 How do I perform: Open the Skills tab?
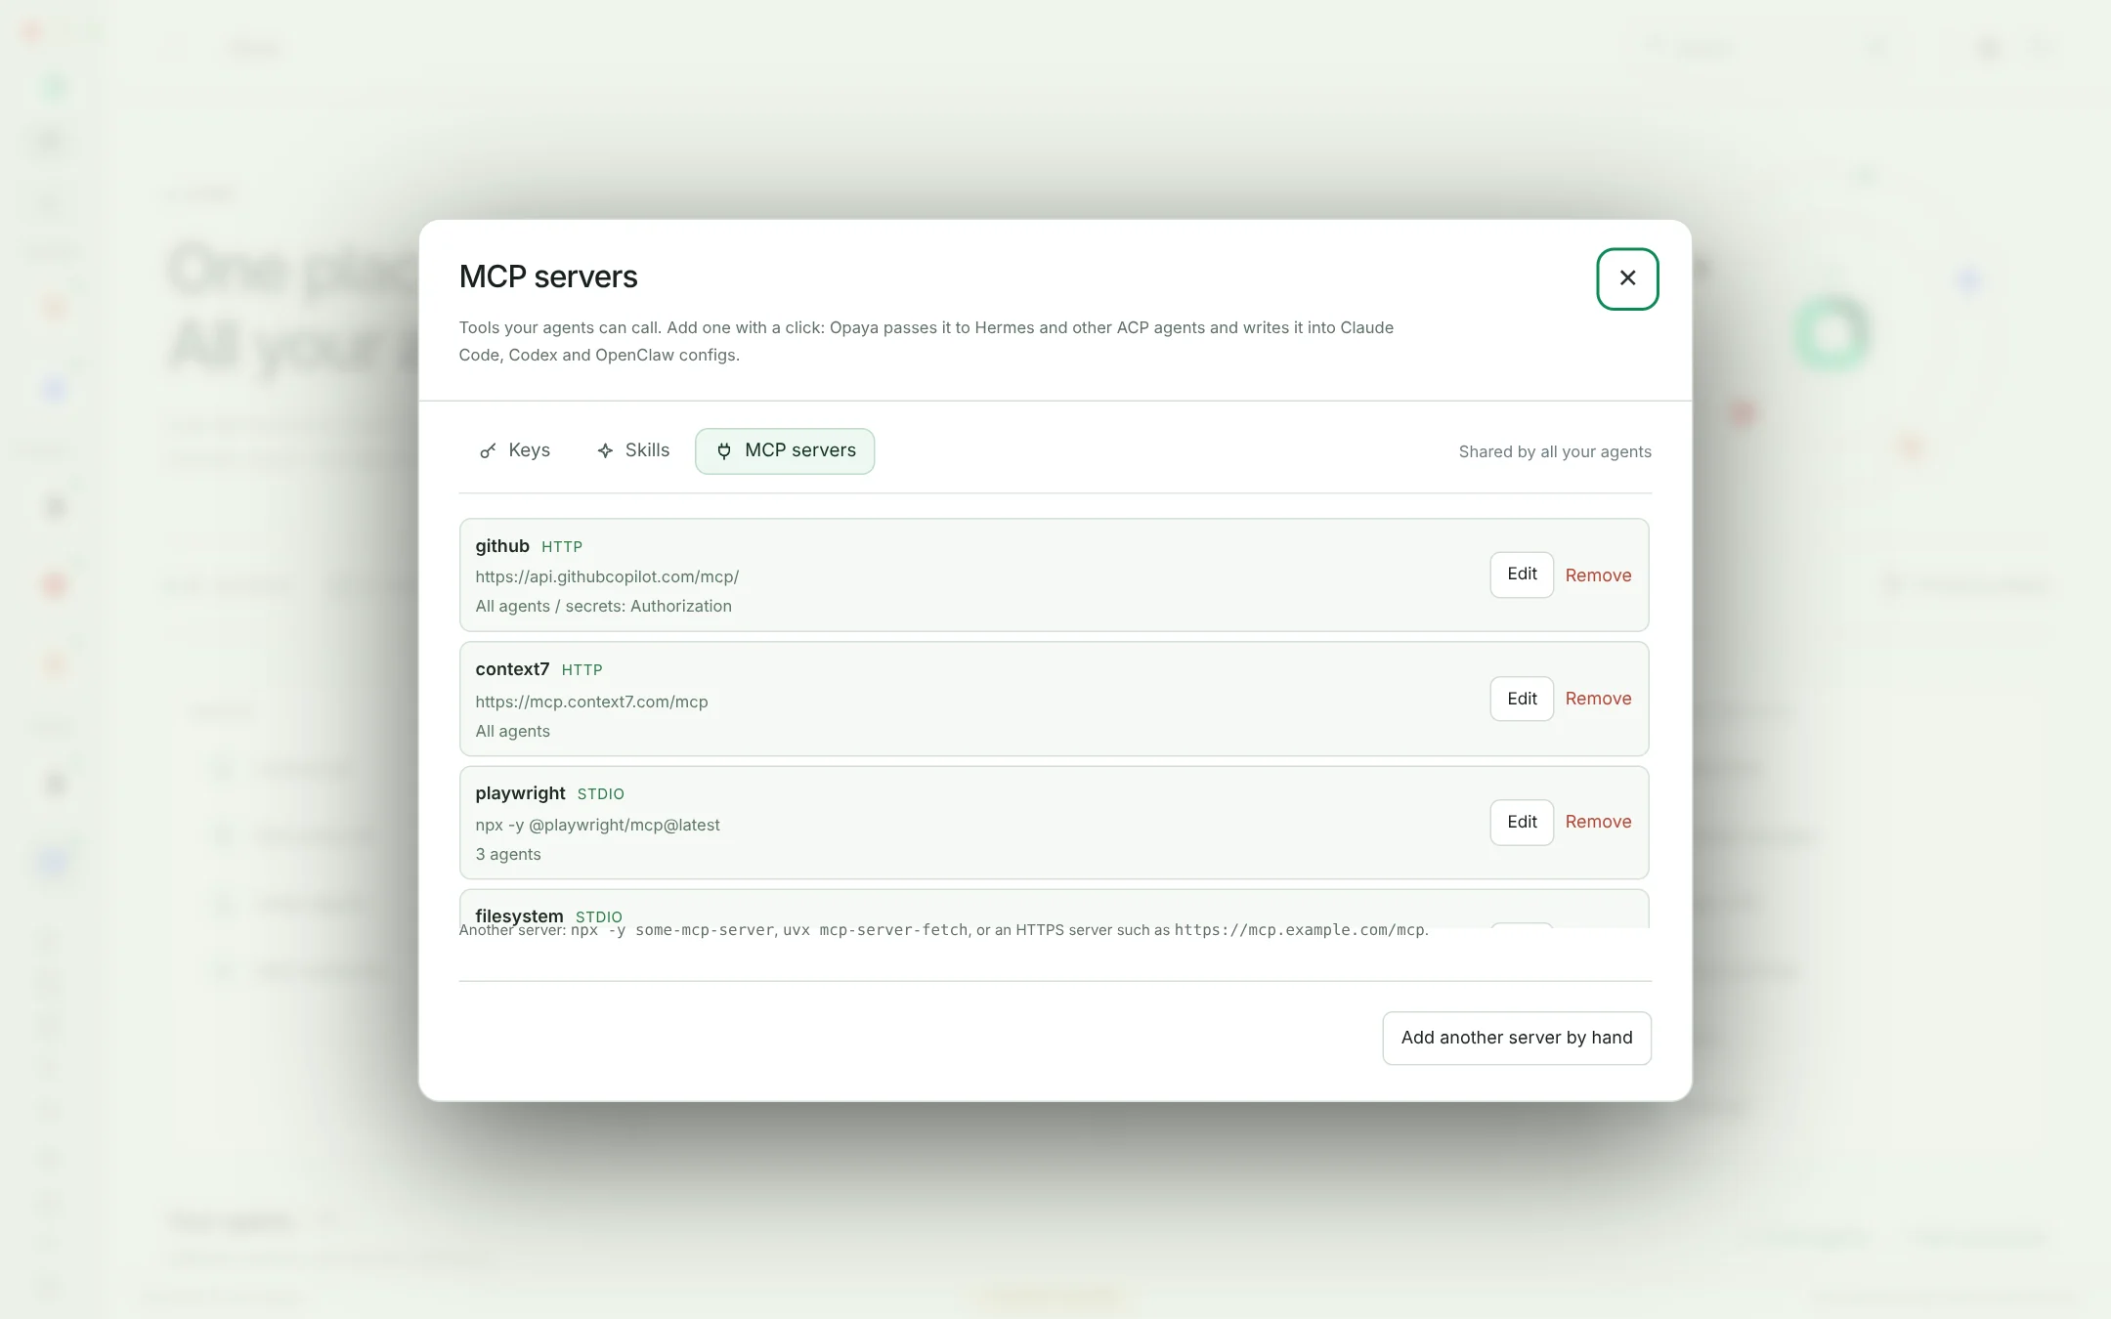633,450
